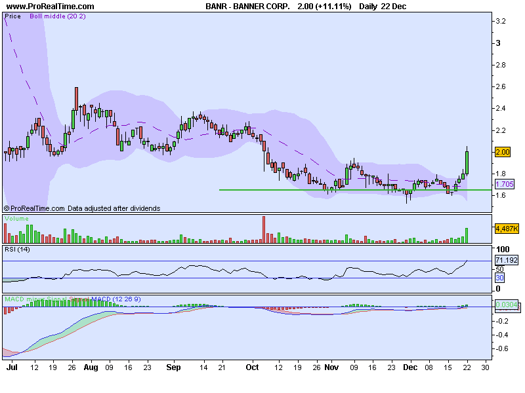Screen dimensions: 525x393
Task: Click the 1.6 price axis label
Action: pyautogui.click(x=501, y=195)
